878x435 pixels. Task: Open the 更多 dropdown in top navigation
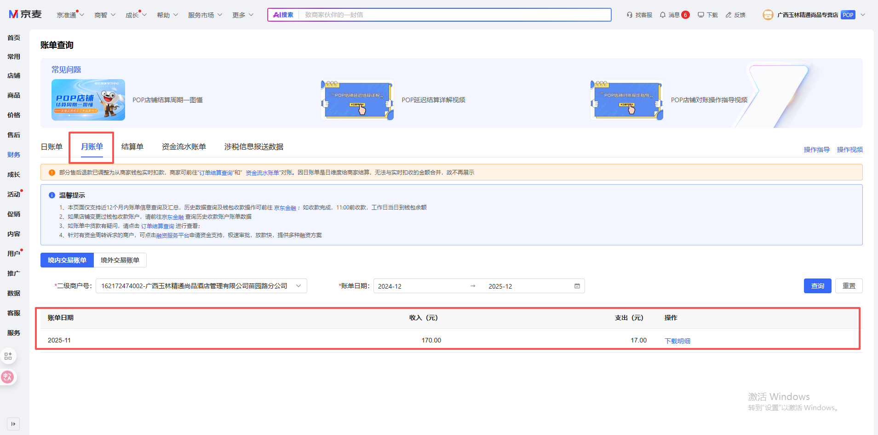point(243,15)
